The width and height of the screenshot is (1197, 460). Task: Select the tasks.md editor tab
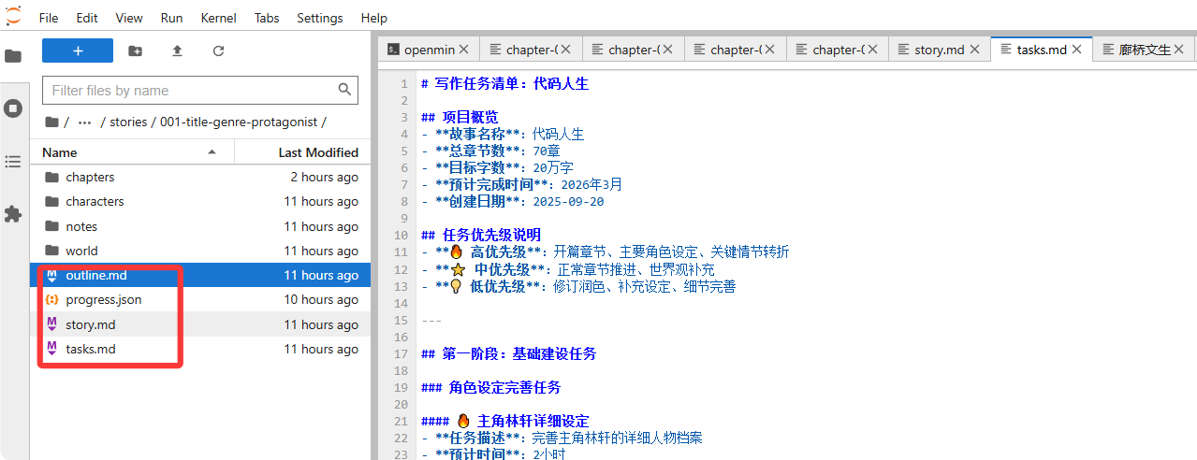[x=1042, y=50]
